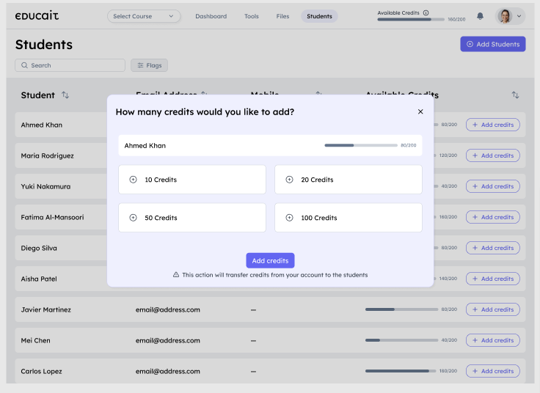Open the Select Course dropdown
Screen dimensions: 540x393
click(x=144, y=16)
